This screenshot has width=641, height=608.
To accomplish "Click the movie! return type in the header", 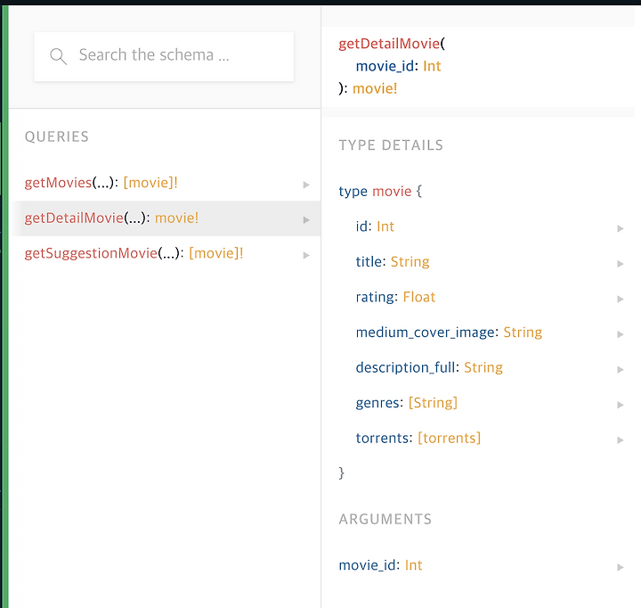I will (375, 88).
